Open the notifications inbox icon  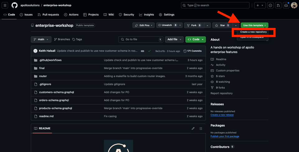286,5
